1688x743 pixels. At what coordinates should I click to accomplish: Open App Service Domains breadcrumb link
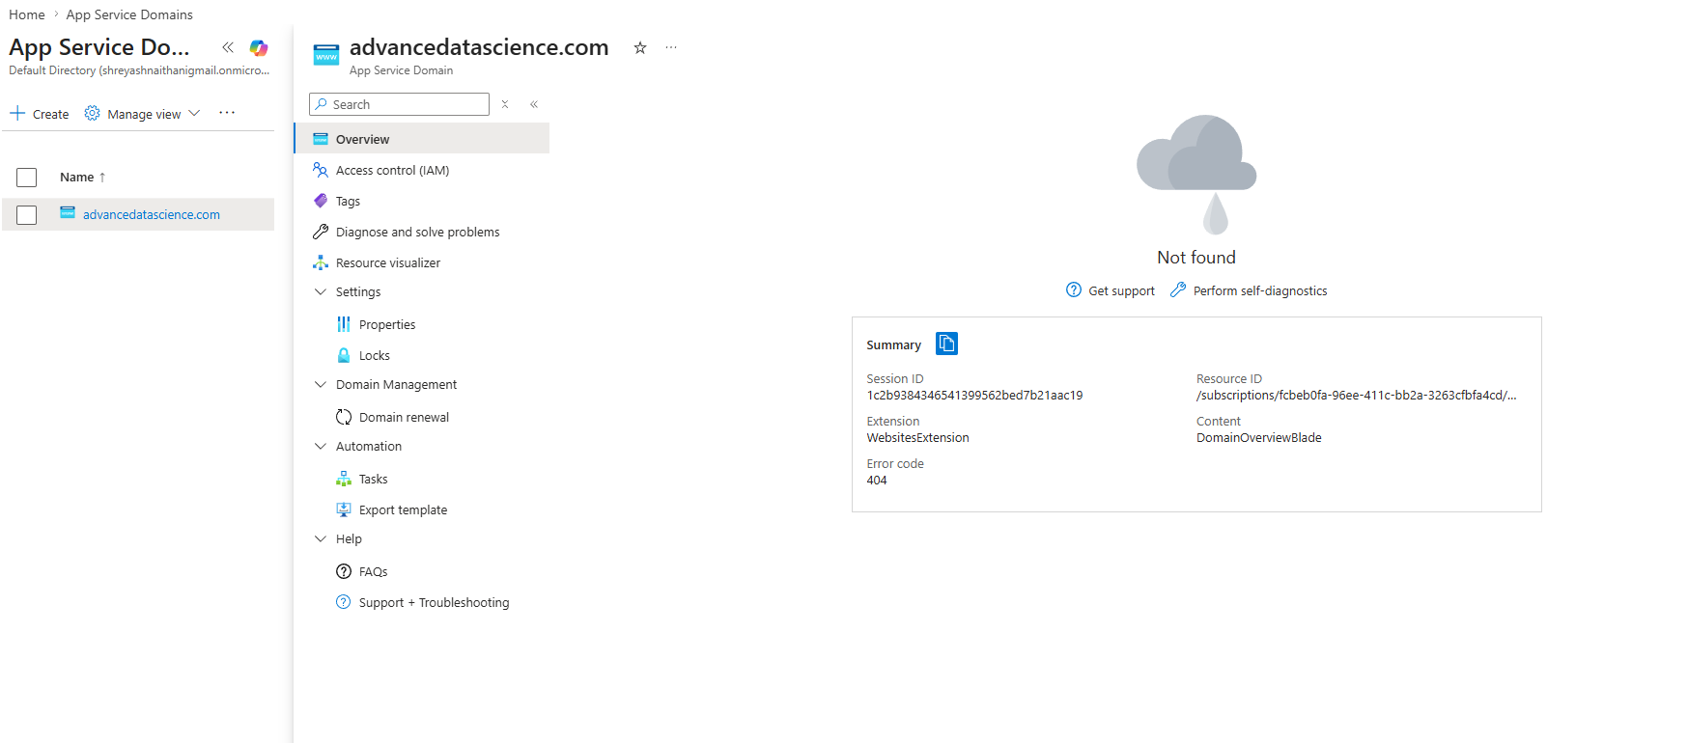tap(129, 14)
